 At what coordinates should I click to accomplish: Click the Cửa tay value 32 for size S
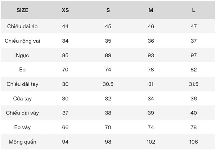(108, 98)
